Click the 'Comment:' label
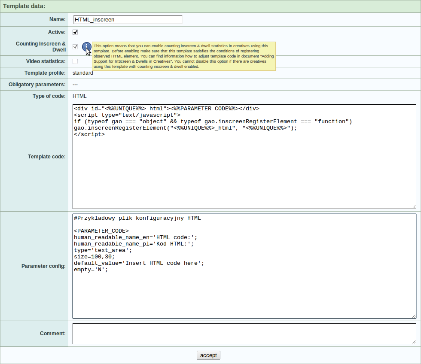 click(x=53, y=334)
